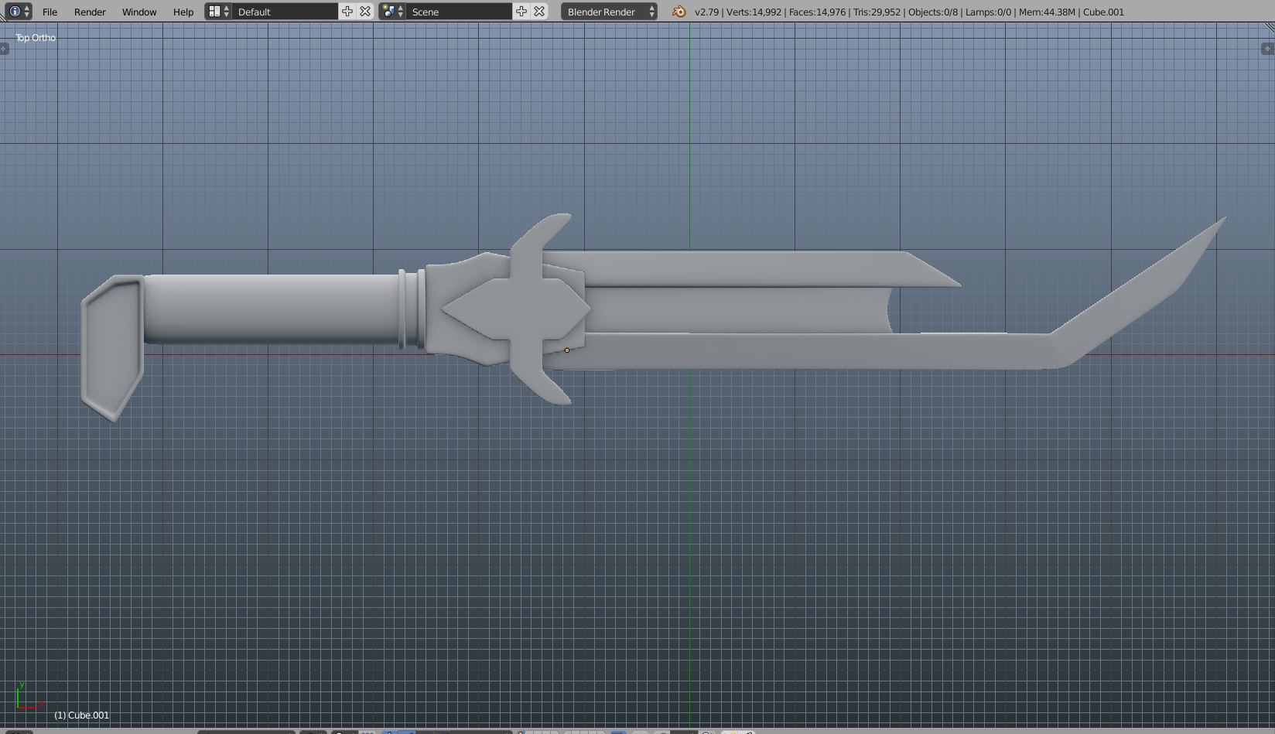Screen dimensions: 1275x734
Task: Expand the hidden tool shelf on left
Action: point(4,49)
